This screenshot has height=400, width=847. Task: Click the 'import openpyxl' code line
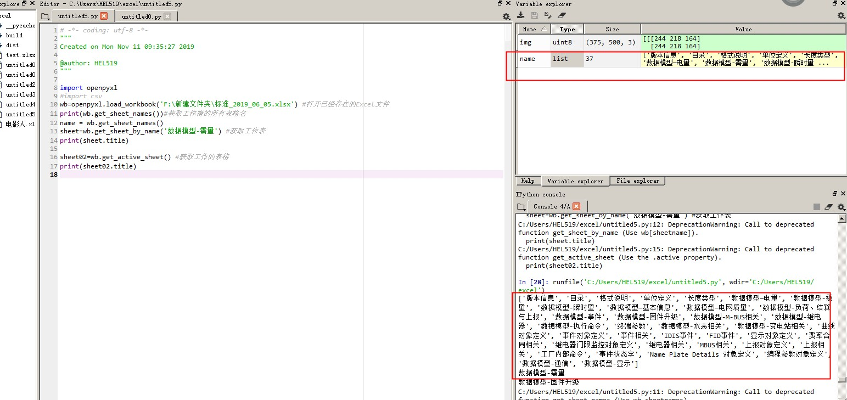(x=88, y=88)
